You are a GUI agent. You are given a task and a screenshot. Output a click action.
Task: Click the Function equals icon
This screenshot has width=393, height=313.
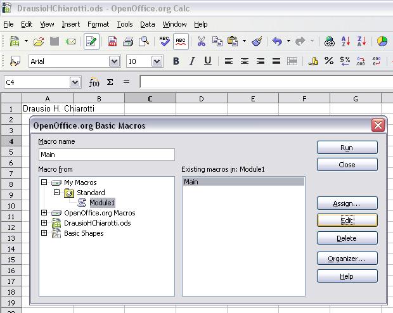[x=127, y=82]
